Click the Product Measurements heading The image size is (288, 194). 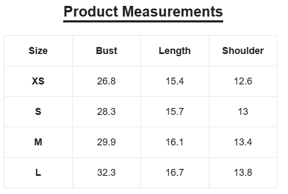click(x=143, y=12)
